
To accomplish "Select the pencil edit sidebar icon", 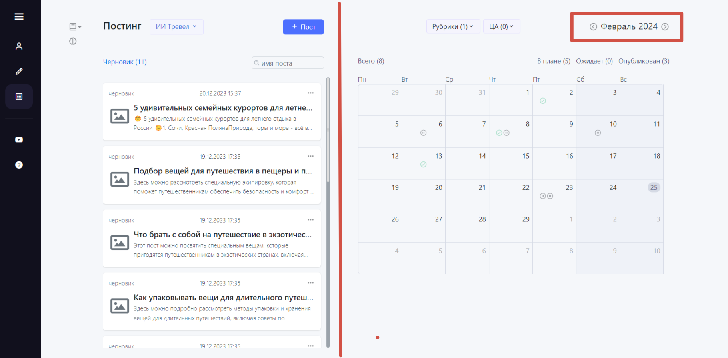I will pos(19,71).
